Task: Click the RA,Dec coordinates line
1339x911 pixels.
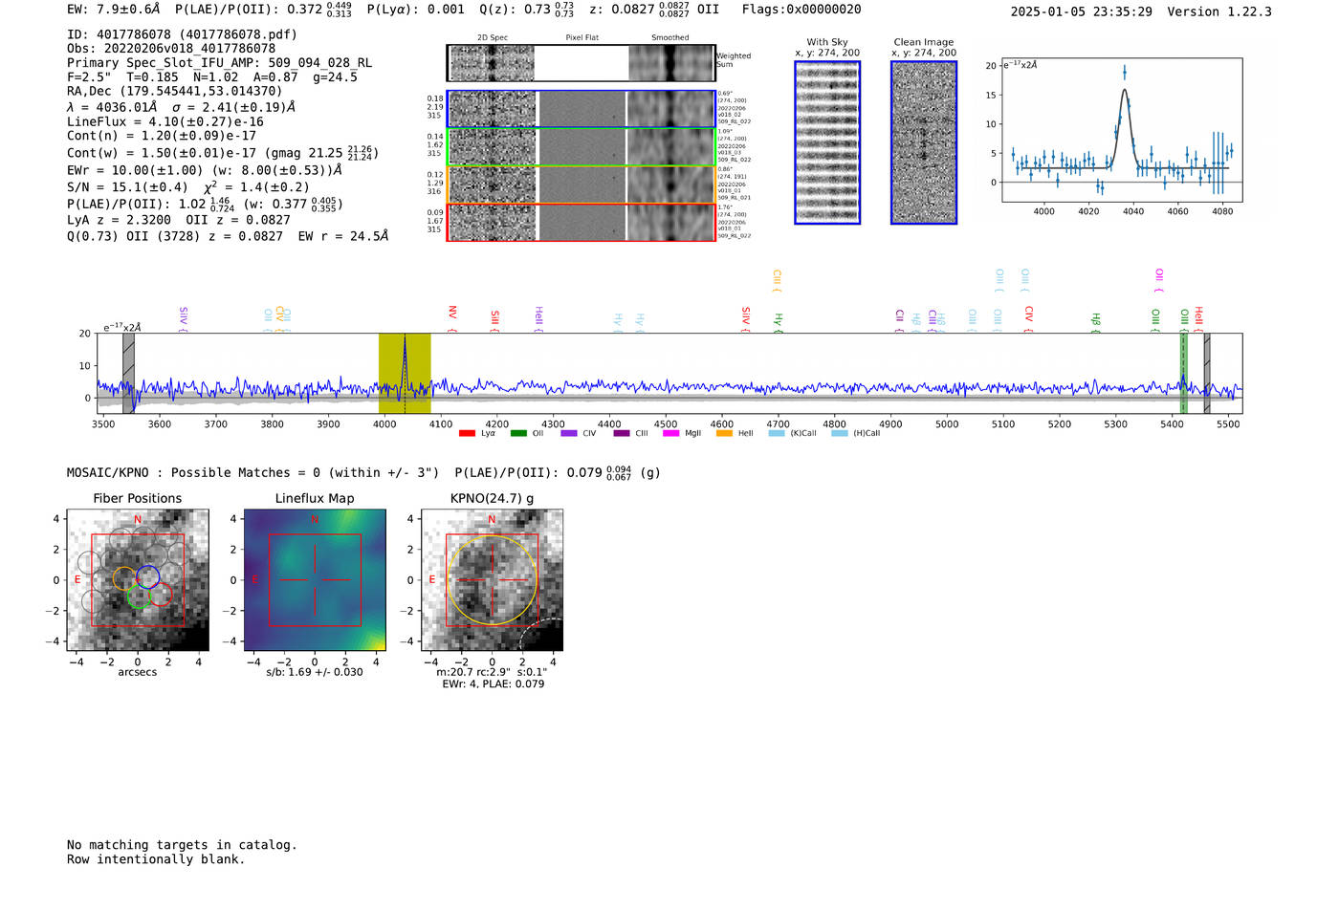Action: coord(174,91)
